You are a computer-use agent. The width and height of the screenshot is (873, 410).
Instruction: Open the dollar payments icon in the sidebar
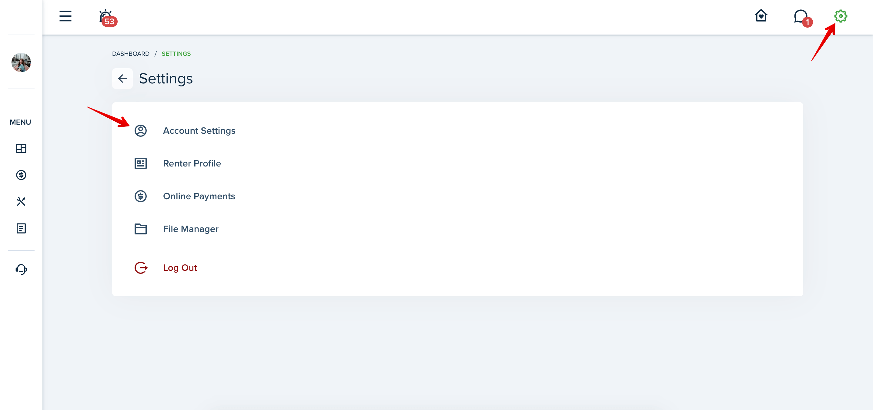click(x=21, y=175)
